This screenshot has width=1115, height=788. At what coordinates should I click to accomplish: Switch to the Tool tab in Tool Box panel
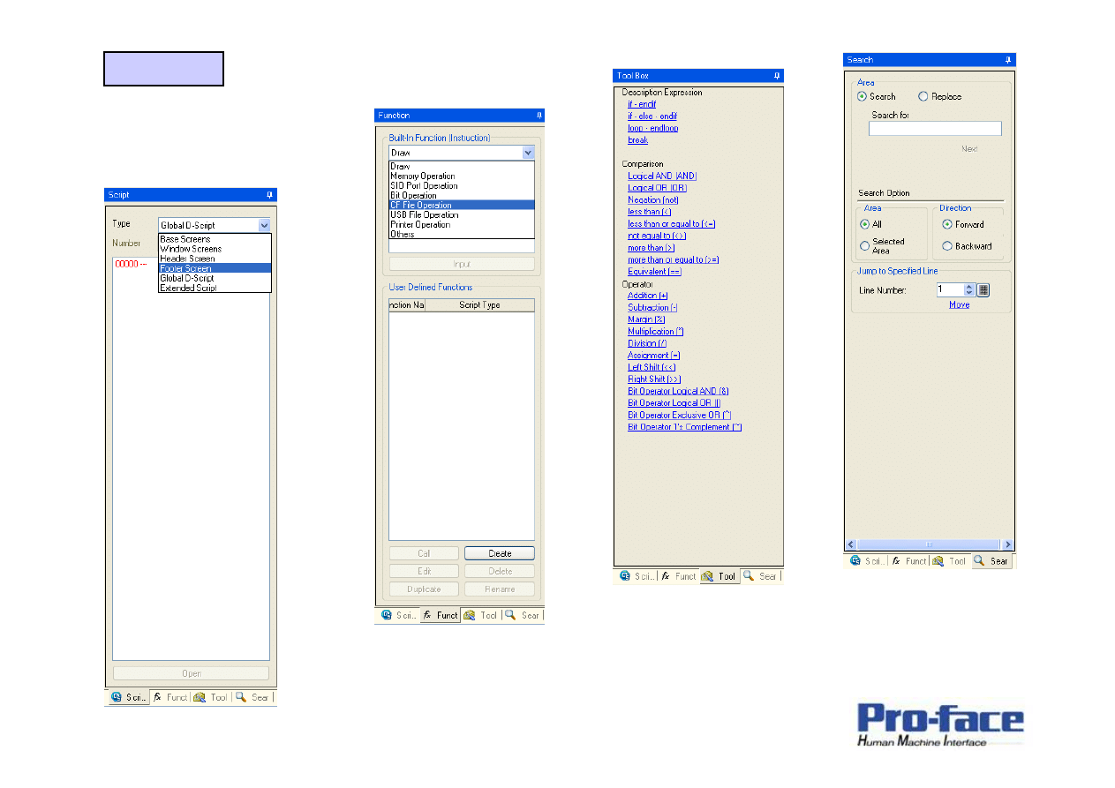click(719, 576)
